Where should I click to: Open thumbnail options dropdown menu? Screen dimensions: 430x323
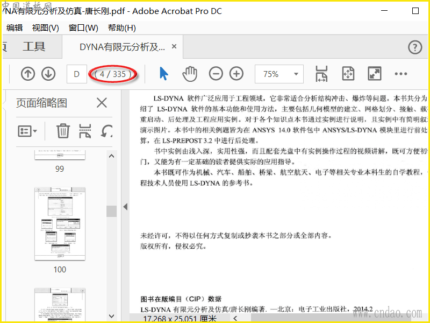27,131
